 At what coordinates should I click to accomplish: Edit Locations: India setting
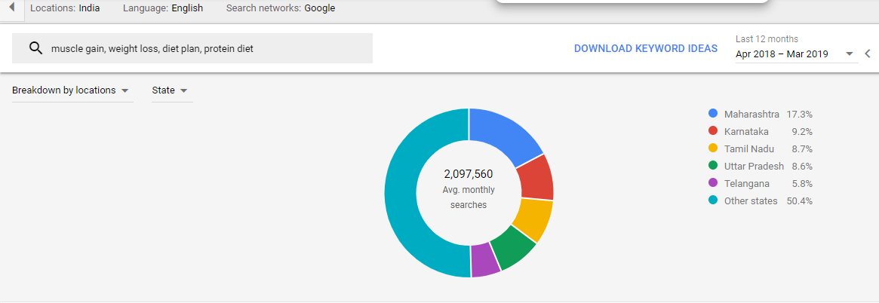(x=65, y=8)
